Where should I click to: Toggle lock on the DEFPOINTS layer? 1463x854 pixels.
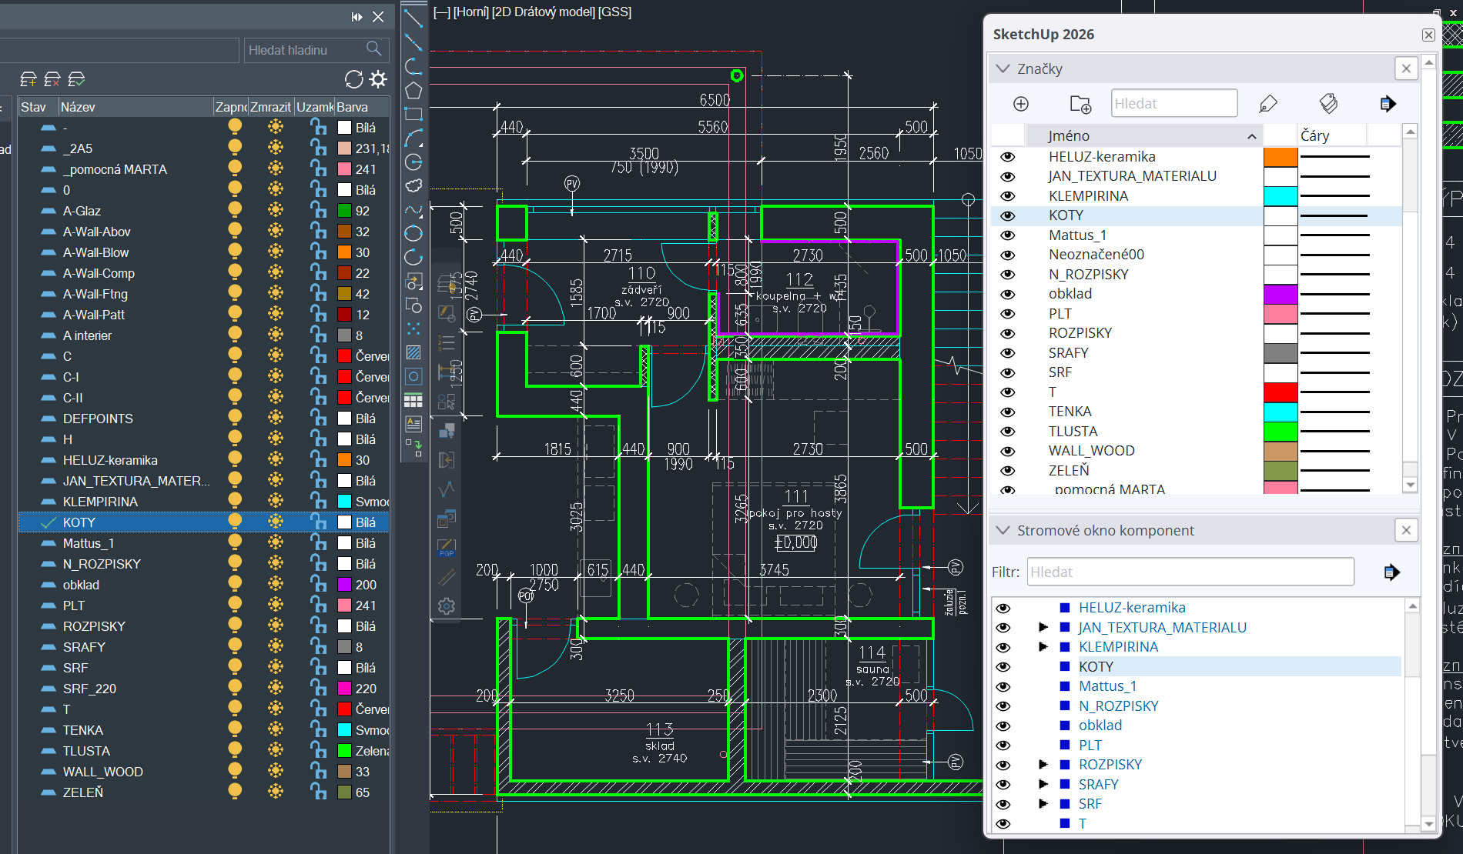[318, 418]
